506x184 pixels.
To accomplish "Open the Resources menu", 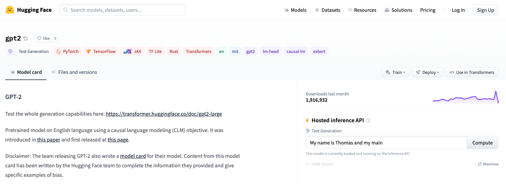I will click(362, 10).
